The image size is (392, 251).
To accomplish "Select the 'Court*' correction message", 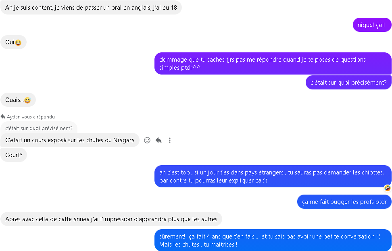I will pyautogui.click(x=14, y=155).
